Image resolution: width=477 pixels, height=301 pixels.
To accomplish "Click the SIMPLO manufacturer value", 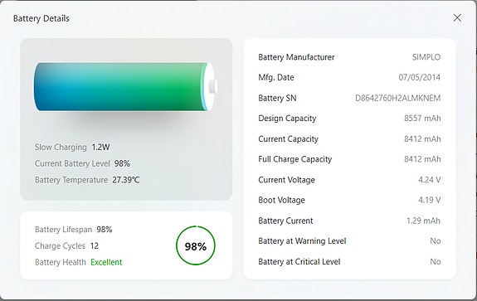I will 426,57.
